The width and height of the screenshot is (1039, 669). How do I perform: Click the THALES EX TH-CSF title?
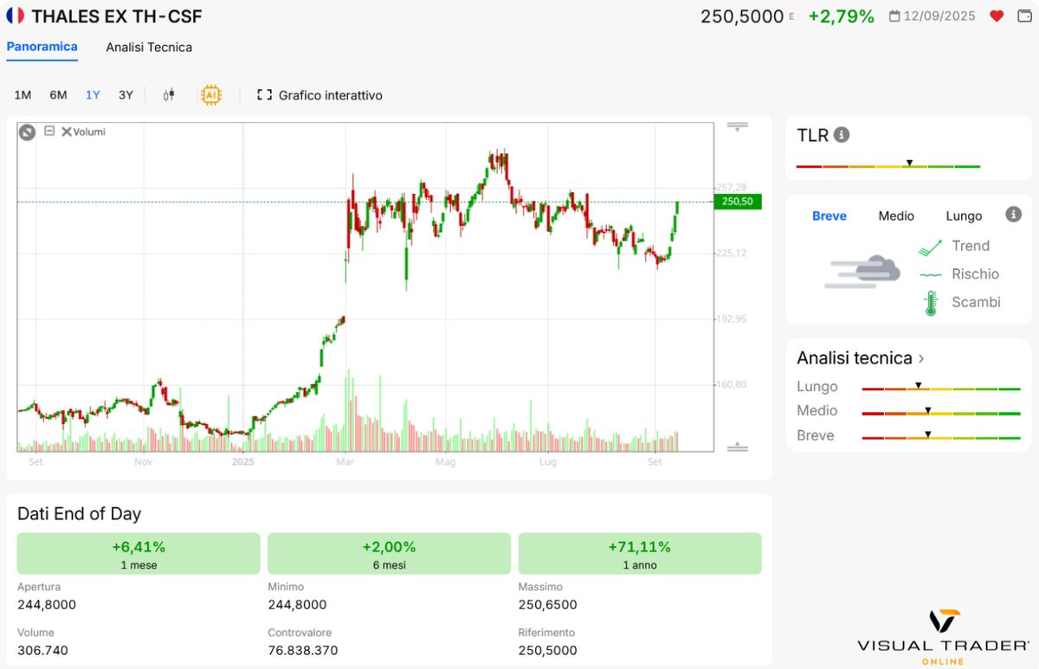click(117, 16)
